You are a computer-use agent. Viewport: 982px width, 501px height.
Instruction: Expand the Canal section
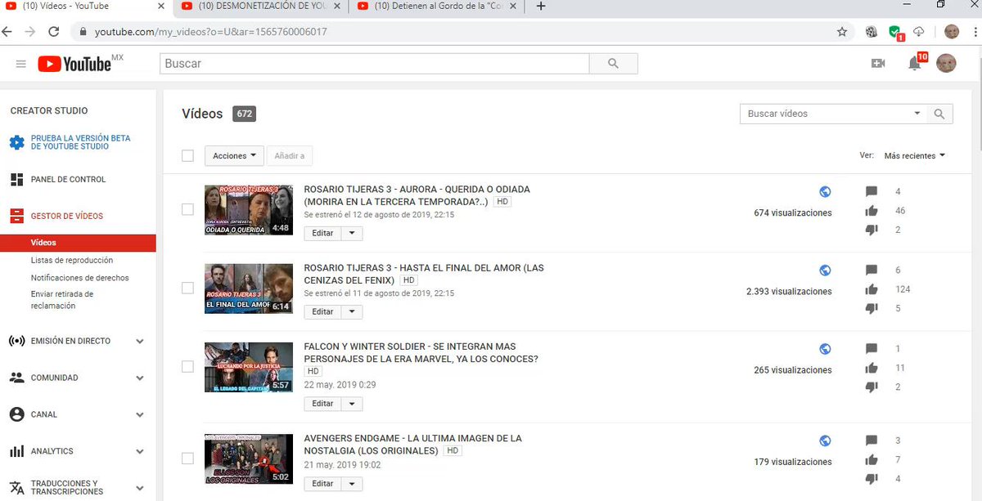pyautogui.click(x=140, y=414)
